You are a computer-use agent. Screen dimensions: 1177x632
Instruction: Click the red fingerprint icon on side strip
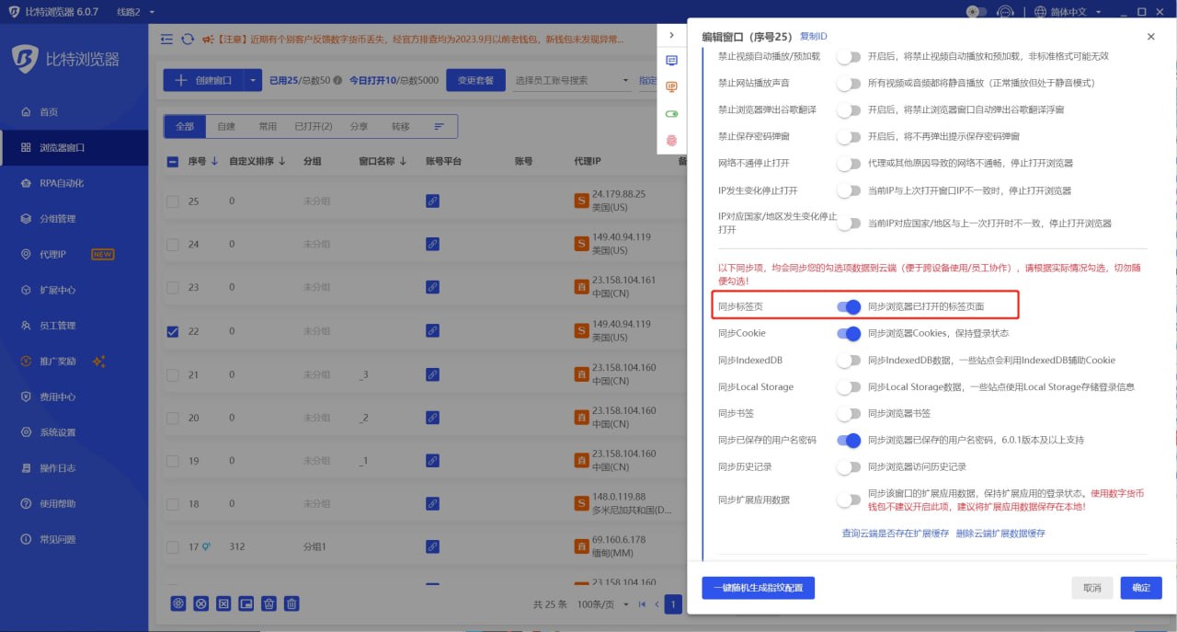coord(671,141)
